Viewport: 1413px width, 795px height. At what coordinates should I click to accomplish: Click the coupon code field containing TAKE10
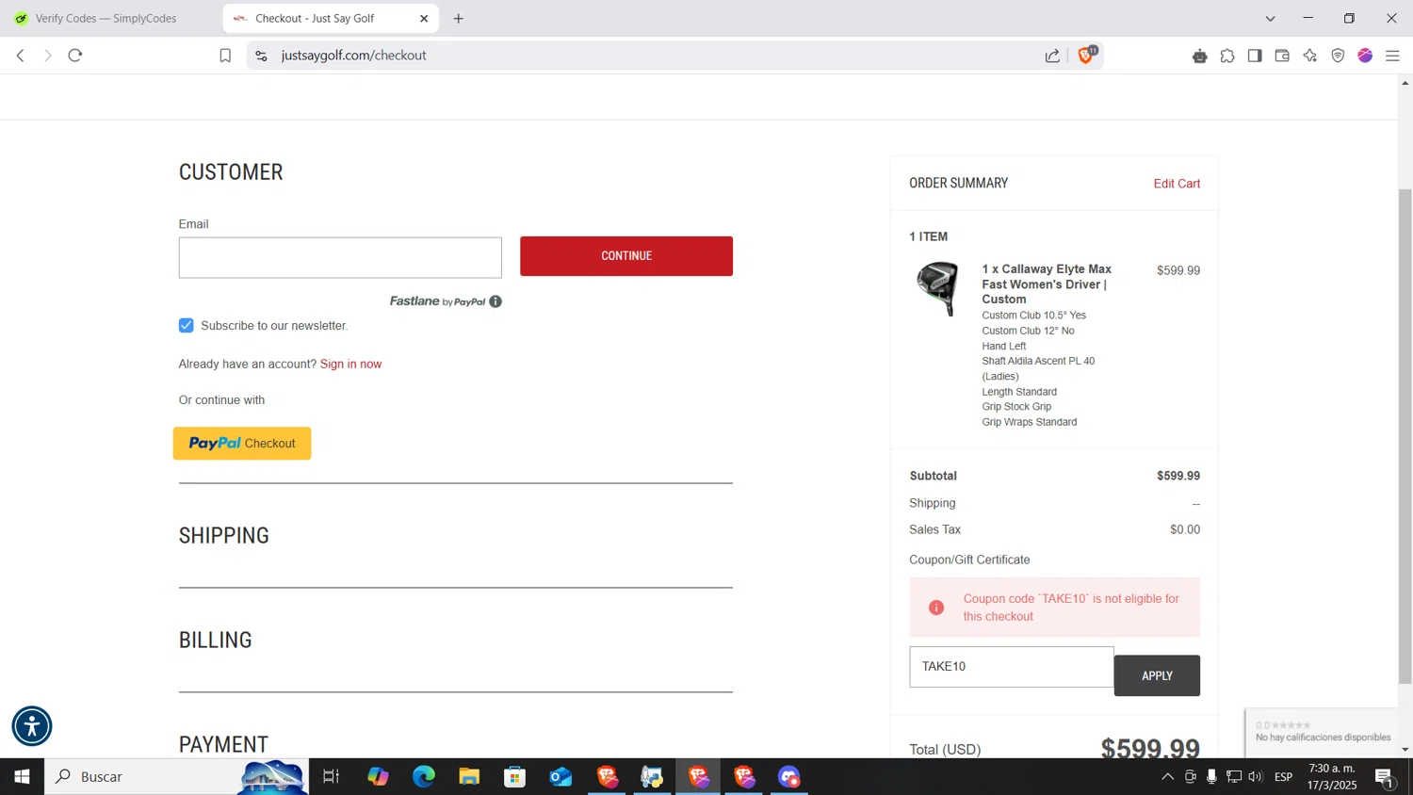(x=1011, y=666)
